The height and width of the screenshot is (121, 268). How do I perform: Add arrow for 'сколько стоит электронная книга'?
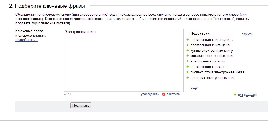pyautogui.click(x=188, y=72)
